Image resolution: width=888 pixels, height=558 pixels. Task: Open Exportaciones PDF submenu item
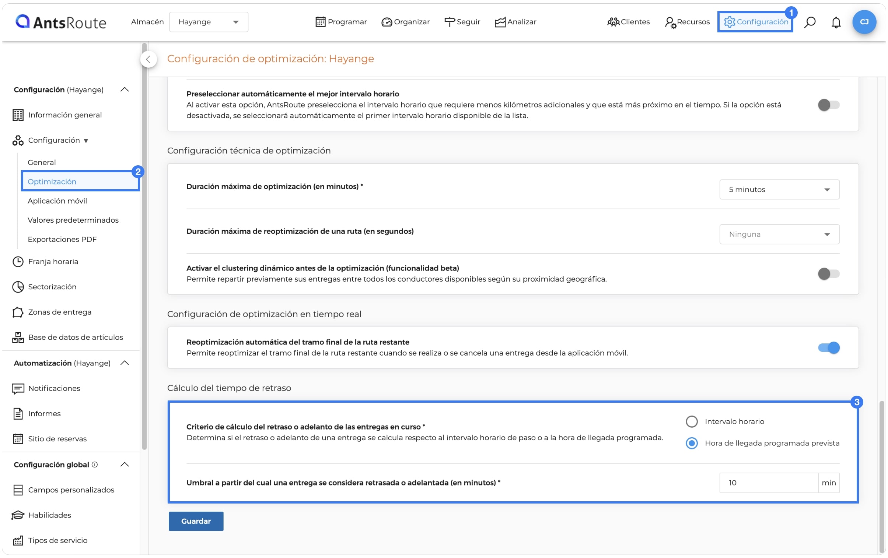62,239
